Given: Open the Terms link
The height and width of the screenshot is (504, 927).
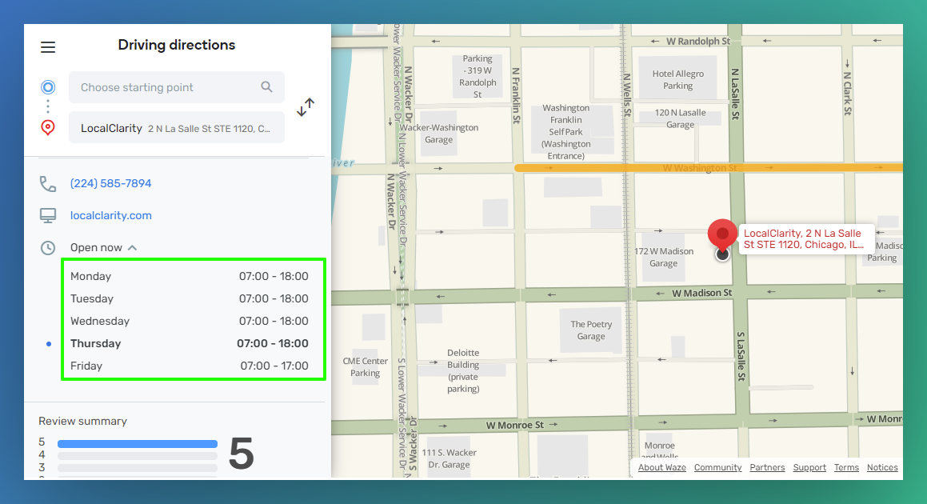Looking at the screenshot, I should pos(846,467).
